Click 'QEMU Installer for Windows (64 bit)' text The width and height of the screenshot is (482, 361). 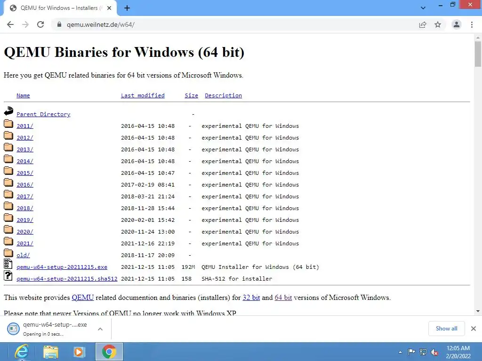tap(260, 267)
